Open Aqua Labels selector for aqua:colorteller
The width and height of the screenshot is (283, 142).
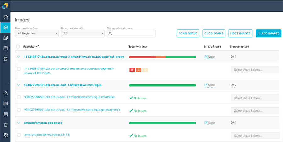coord(255,98)
